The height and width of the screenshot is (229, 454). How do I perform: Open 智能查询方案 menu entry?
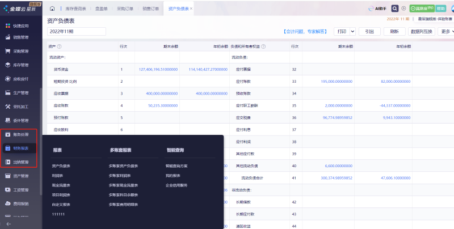176,166
